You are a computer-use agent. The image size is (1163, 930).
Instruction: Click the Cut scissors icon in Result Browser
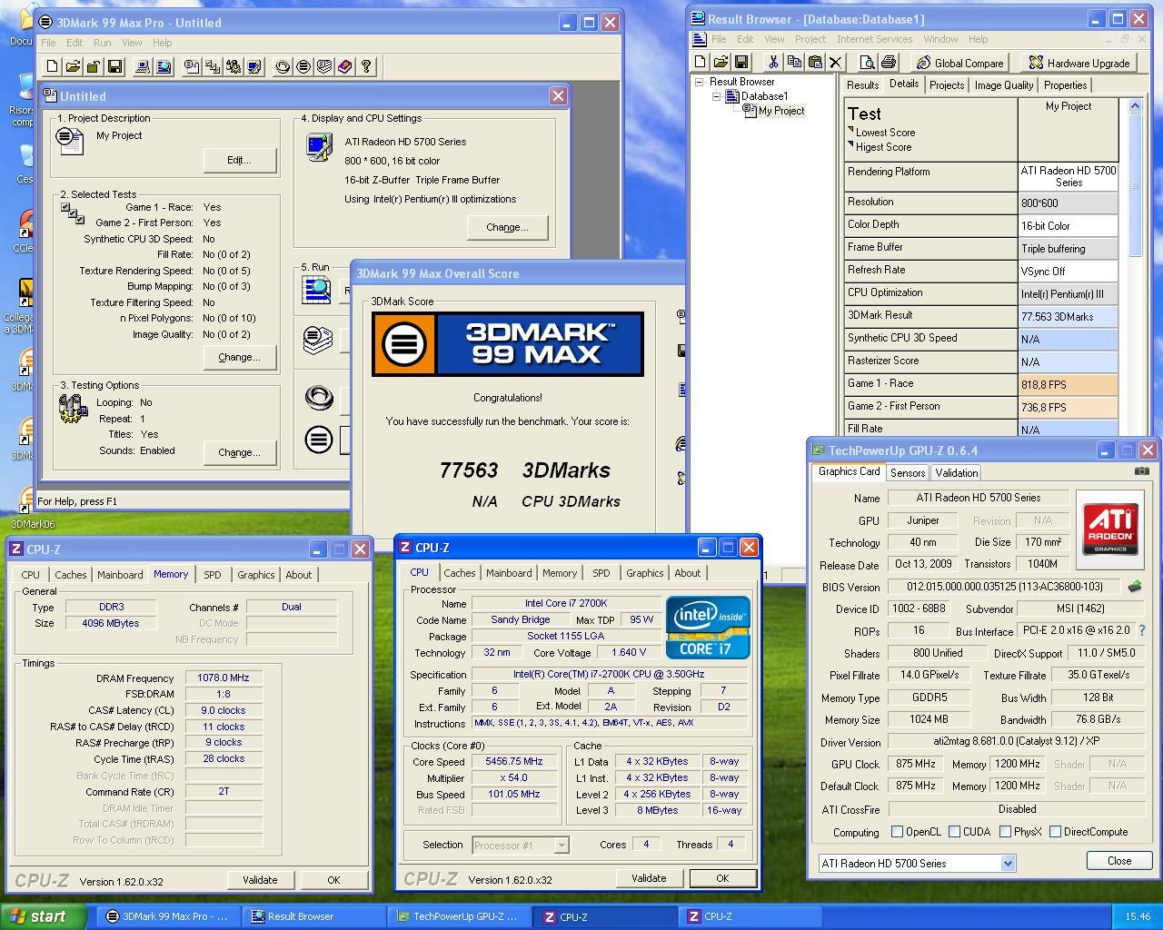pyautogui.click(x=773, y=62)
